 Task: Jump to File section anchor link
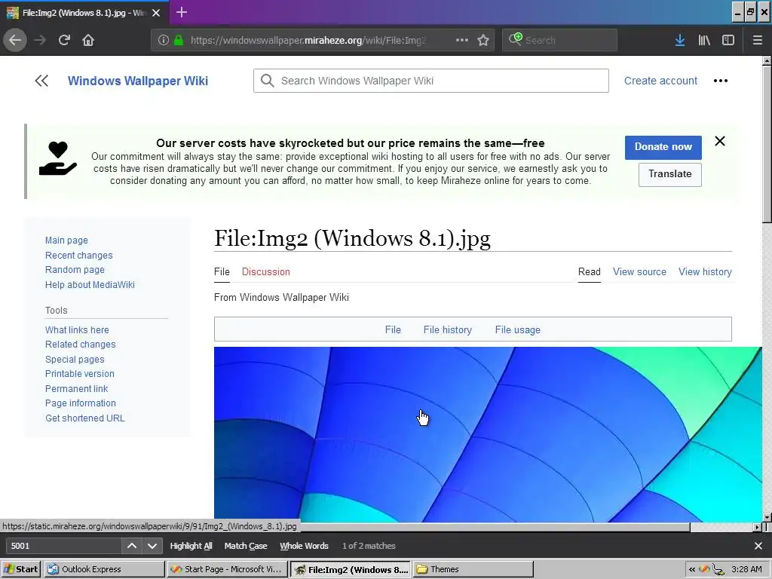click(393, 330)
